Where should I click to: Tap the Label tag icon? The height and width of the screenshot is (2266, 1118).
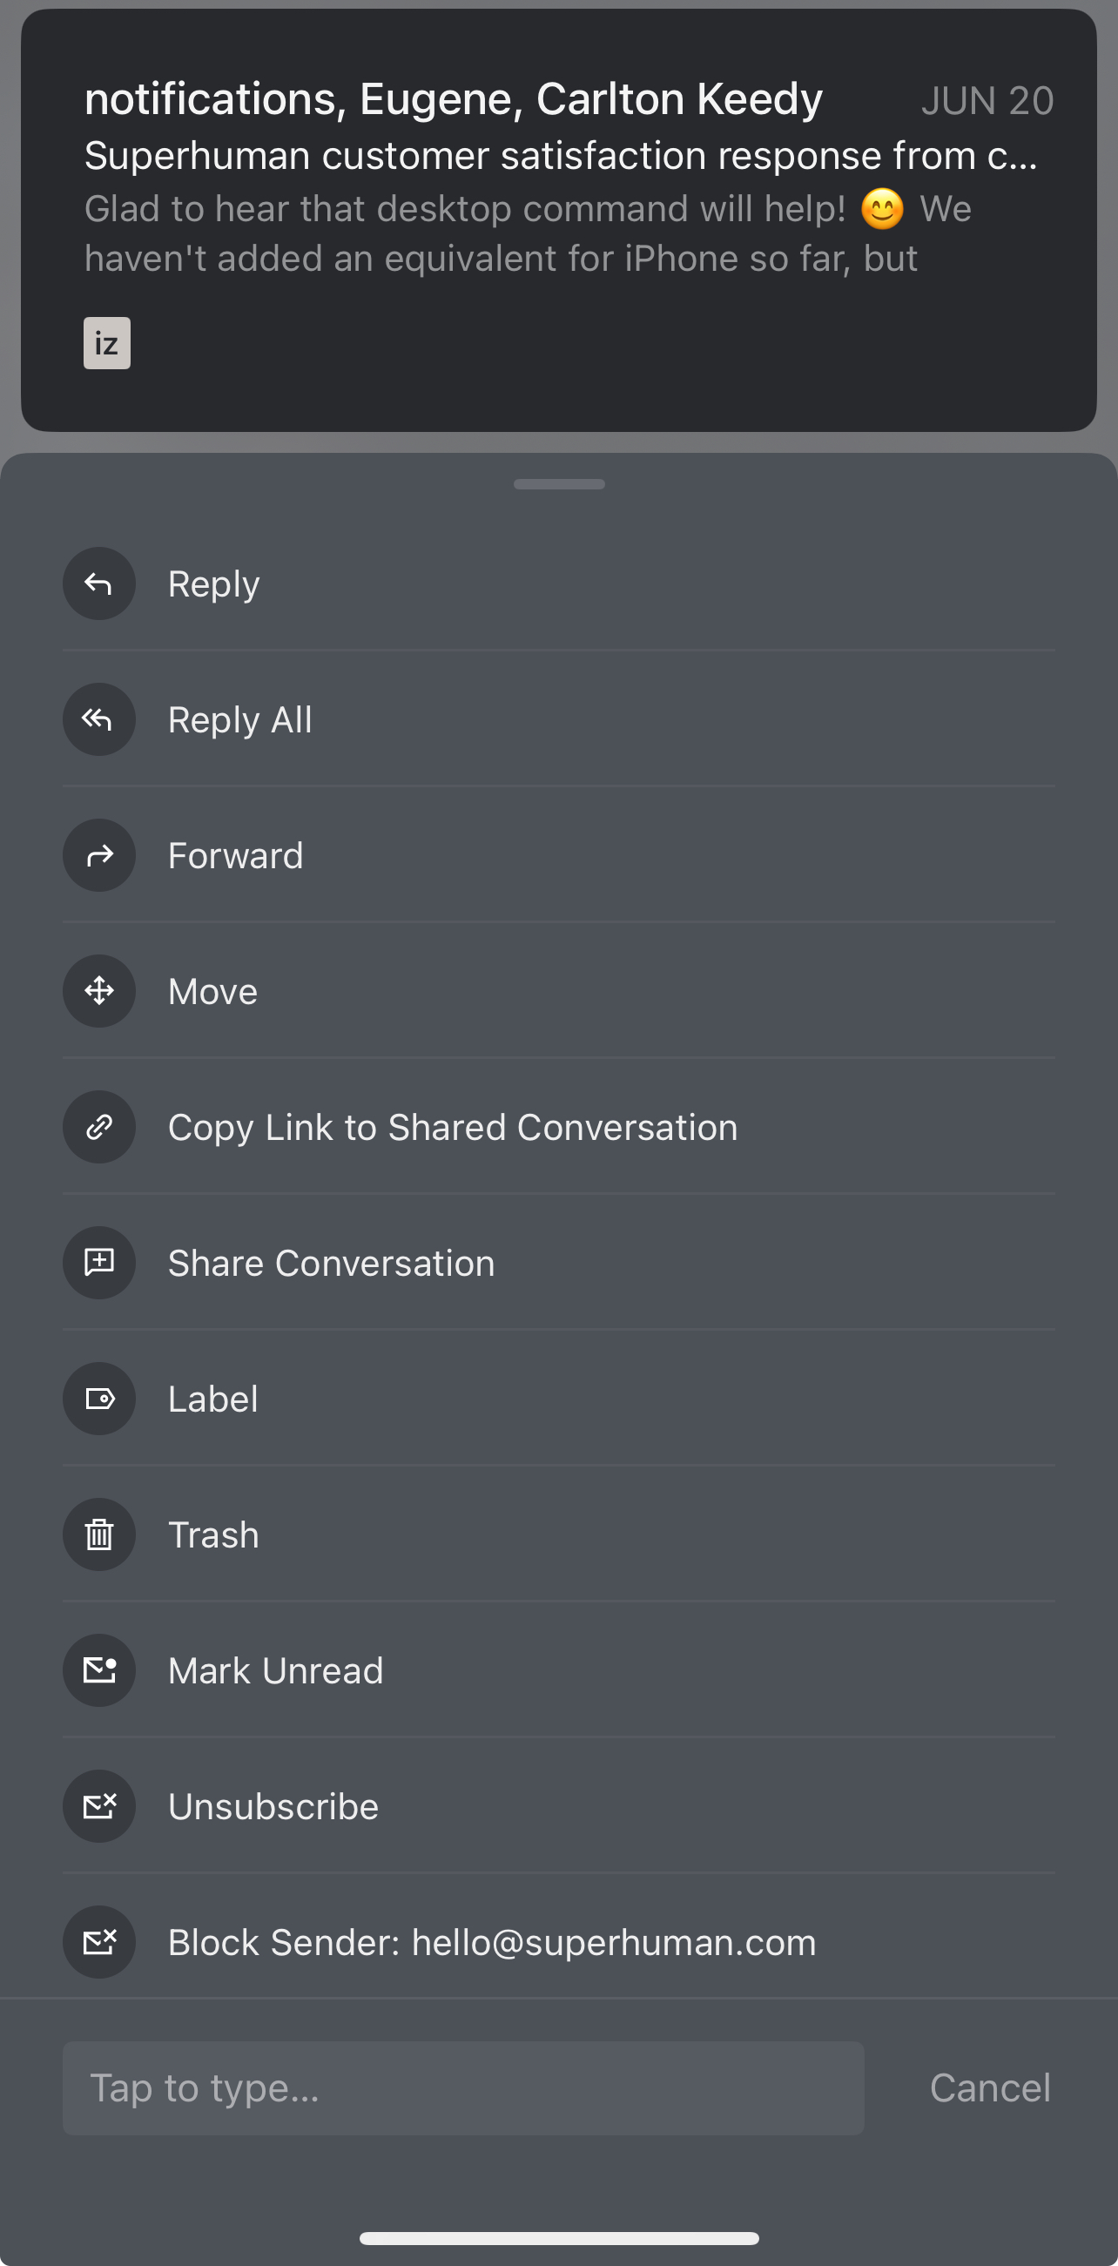pyautogui.click(x=98, y=1399)
